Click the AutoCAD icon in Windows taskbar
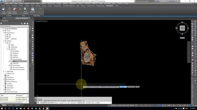This screenshot has height=110, width=197. [x=47, y=108]
